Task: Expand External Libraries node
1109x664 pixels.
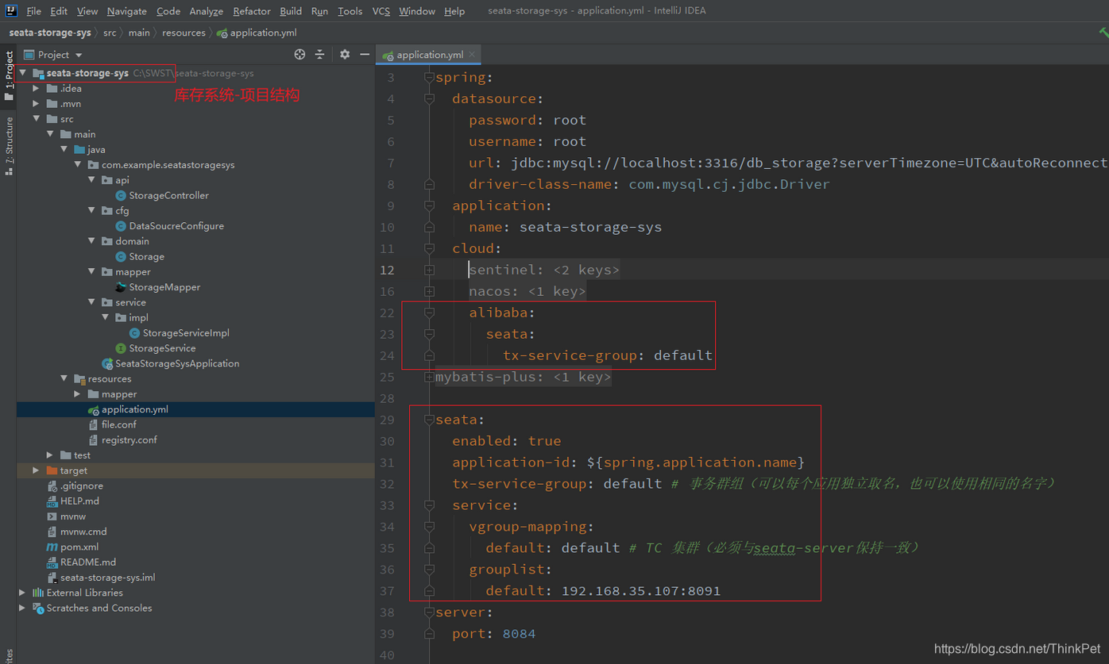Action: (22, 593)
